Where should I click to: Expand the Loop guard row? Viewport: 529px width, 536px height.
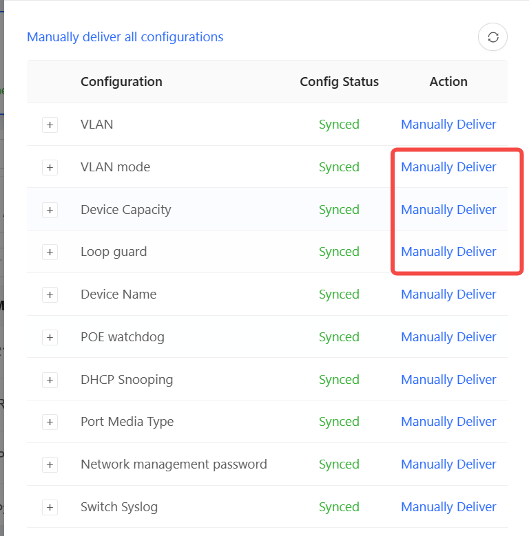[50, 252]
